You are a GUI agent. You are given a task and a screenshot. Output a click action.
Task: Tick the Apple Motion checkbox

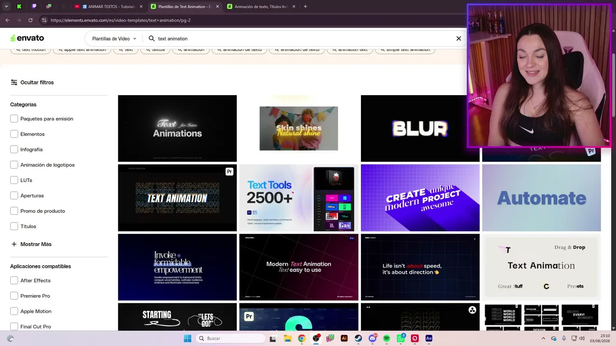click(x=14, y=311)
